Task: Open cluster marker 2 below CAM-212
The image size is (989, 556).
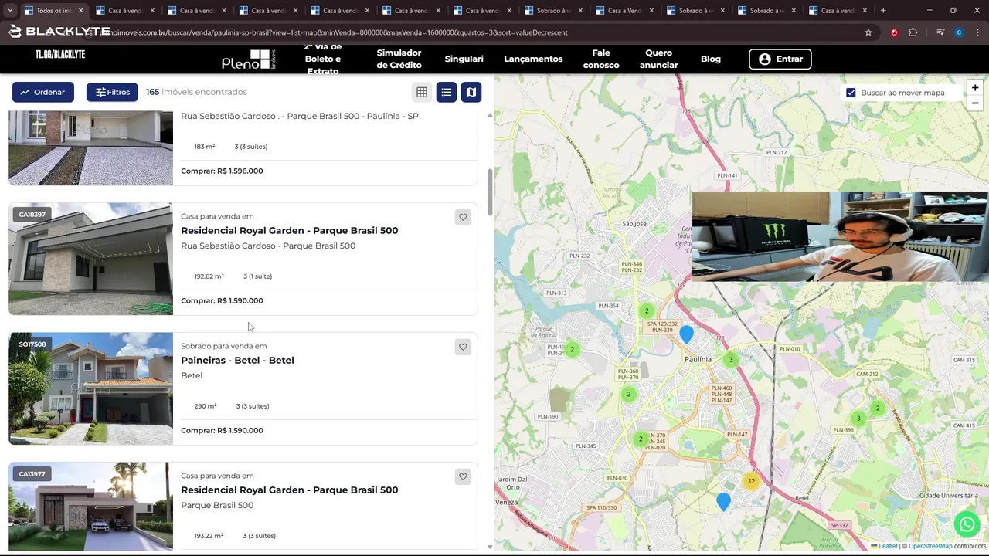Action: point(878,408)
